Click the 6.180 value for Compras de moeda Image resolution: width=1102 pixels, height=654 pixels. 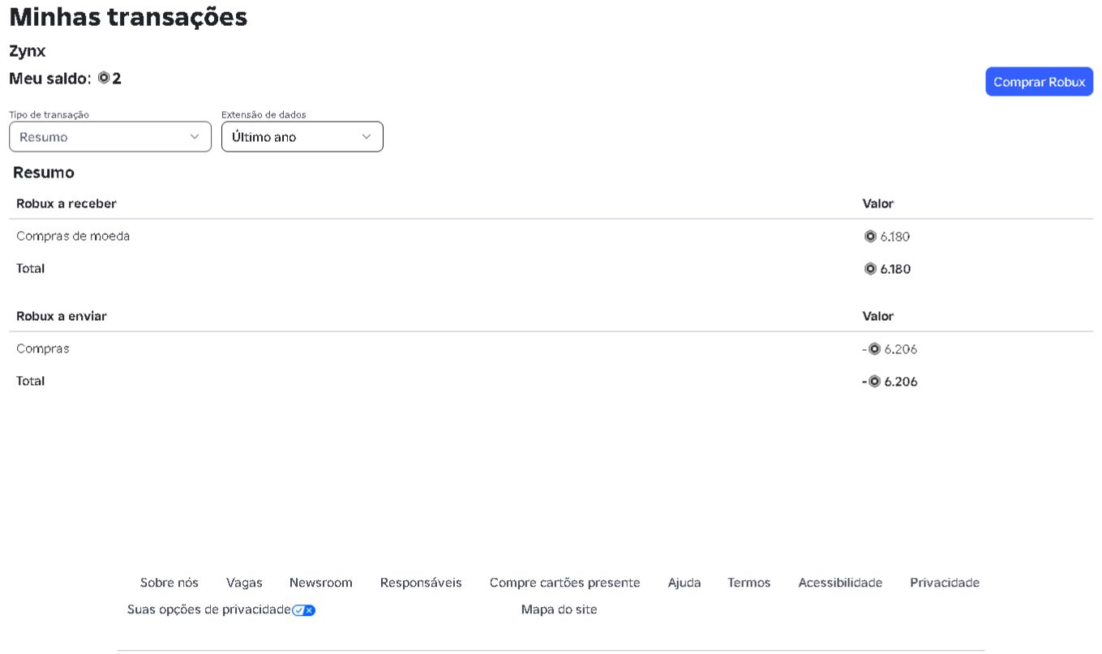895,237
